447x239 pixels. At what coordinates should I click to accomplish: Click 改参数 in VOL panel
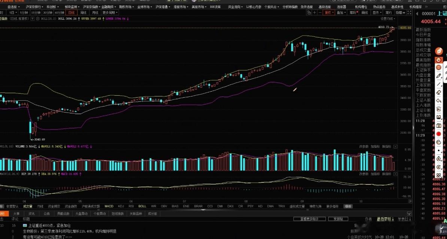pyautogui.click(x=364, y=146)
